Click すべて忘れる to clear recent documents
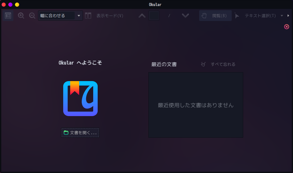The height and width of the screenshot is (173, 293). click(x=218, y=64)
